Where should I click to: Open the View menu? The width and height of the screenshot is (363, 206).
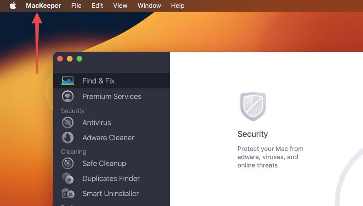120,6
